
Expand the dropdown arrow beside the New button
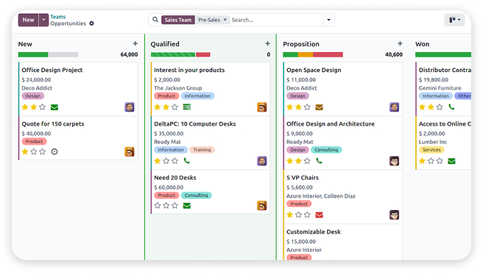click(x=43, y=20)
